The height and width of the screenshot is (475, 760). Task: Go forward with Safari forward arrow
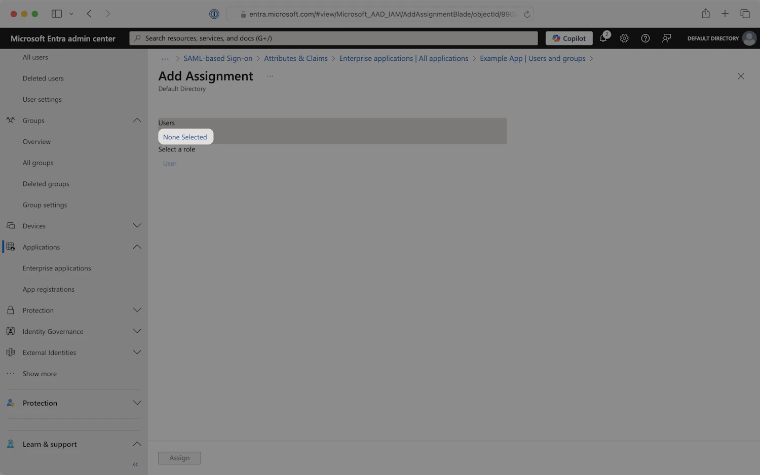tap(107, 14)
